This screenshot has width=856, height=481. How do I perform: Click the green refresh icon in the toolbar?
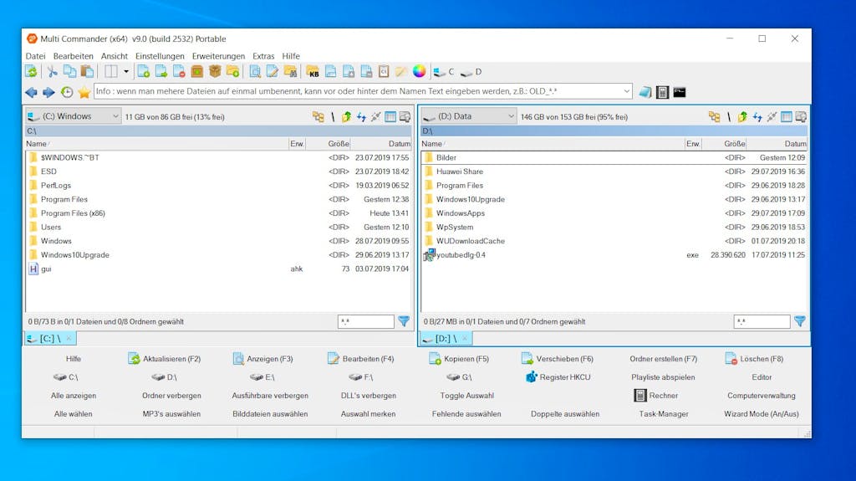click(x=32, y=72)
